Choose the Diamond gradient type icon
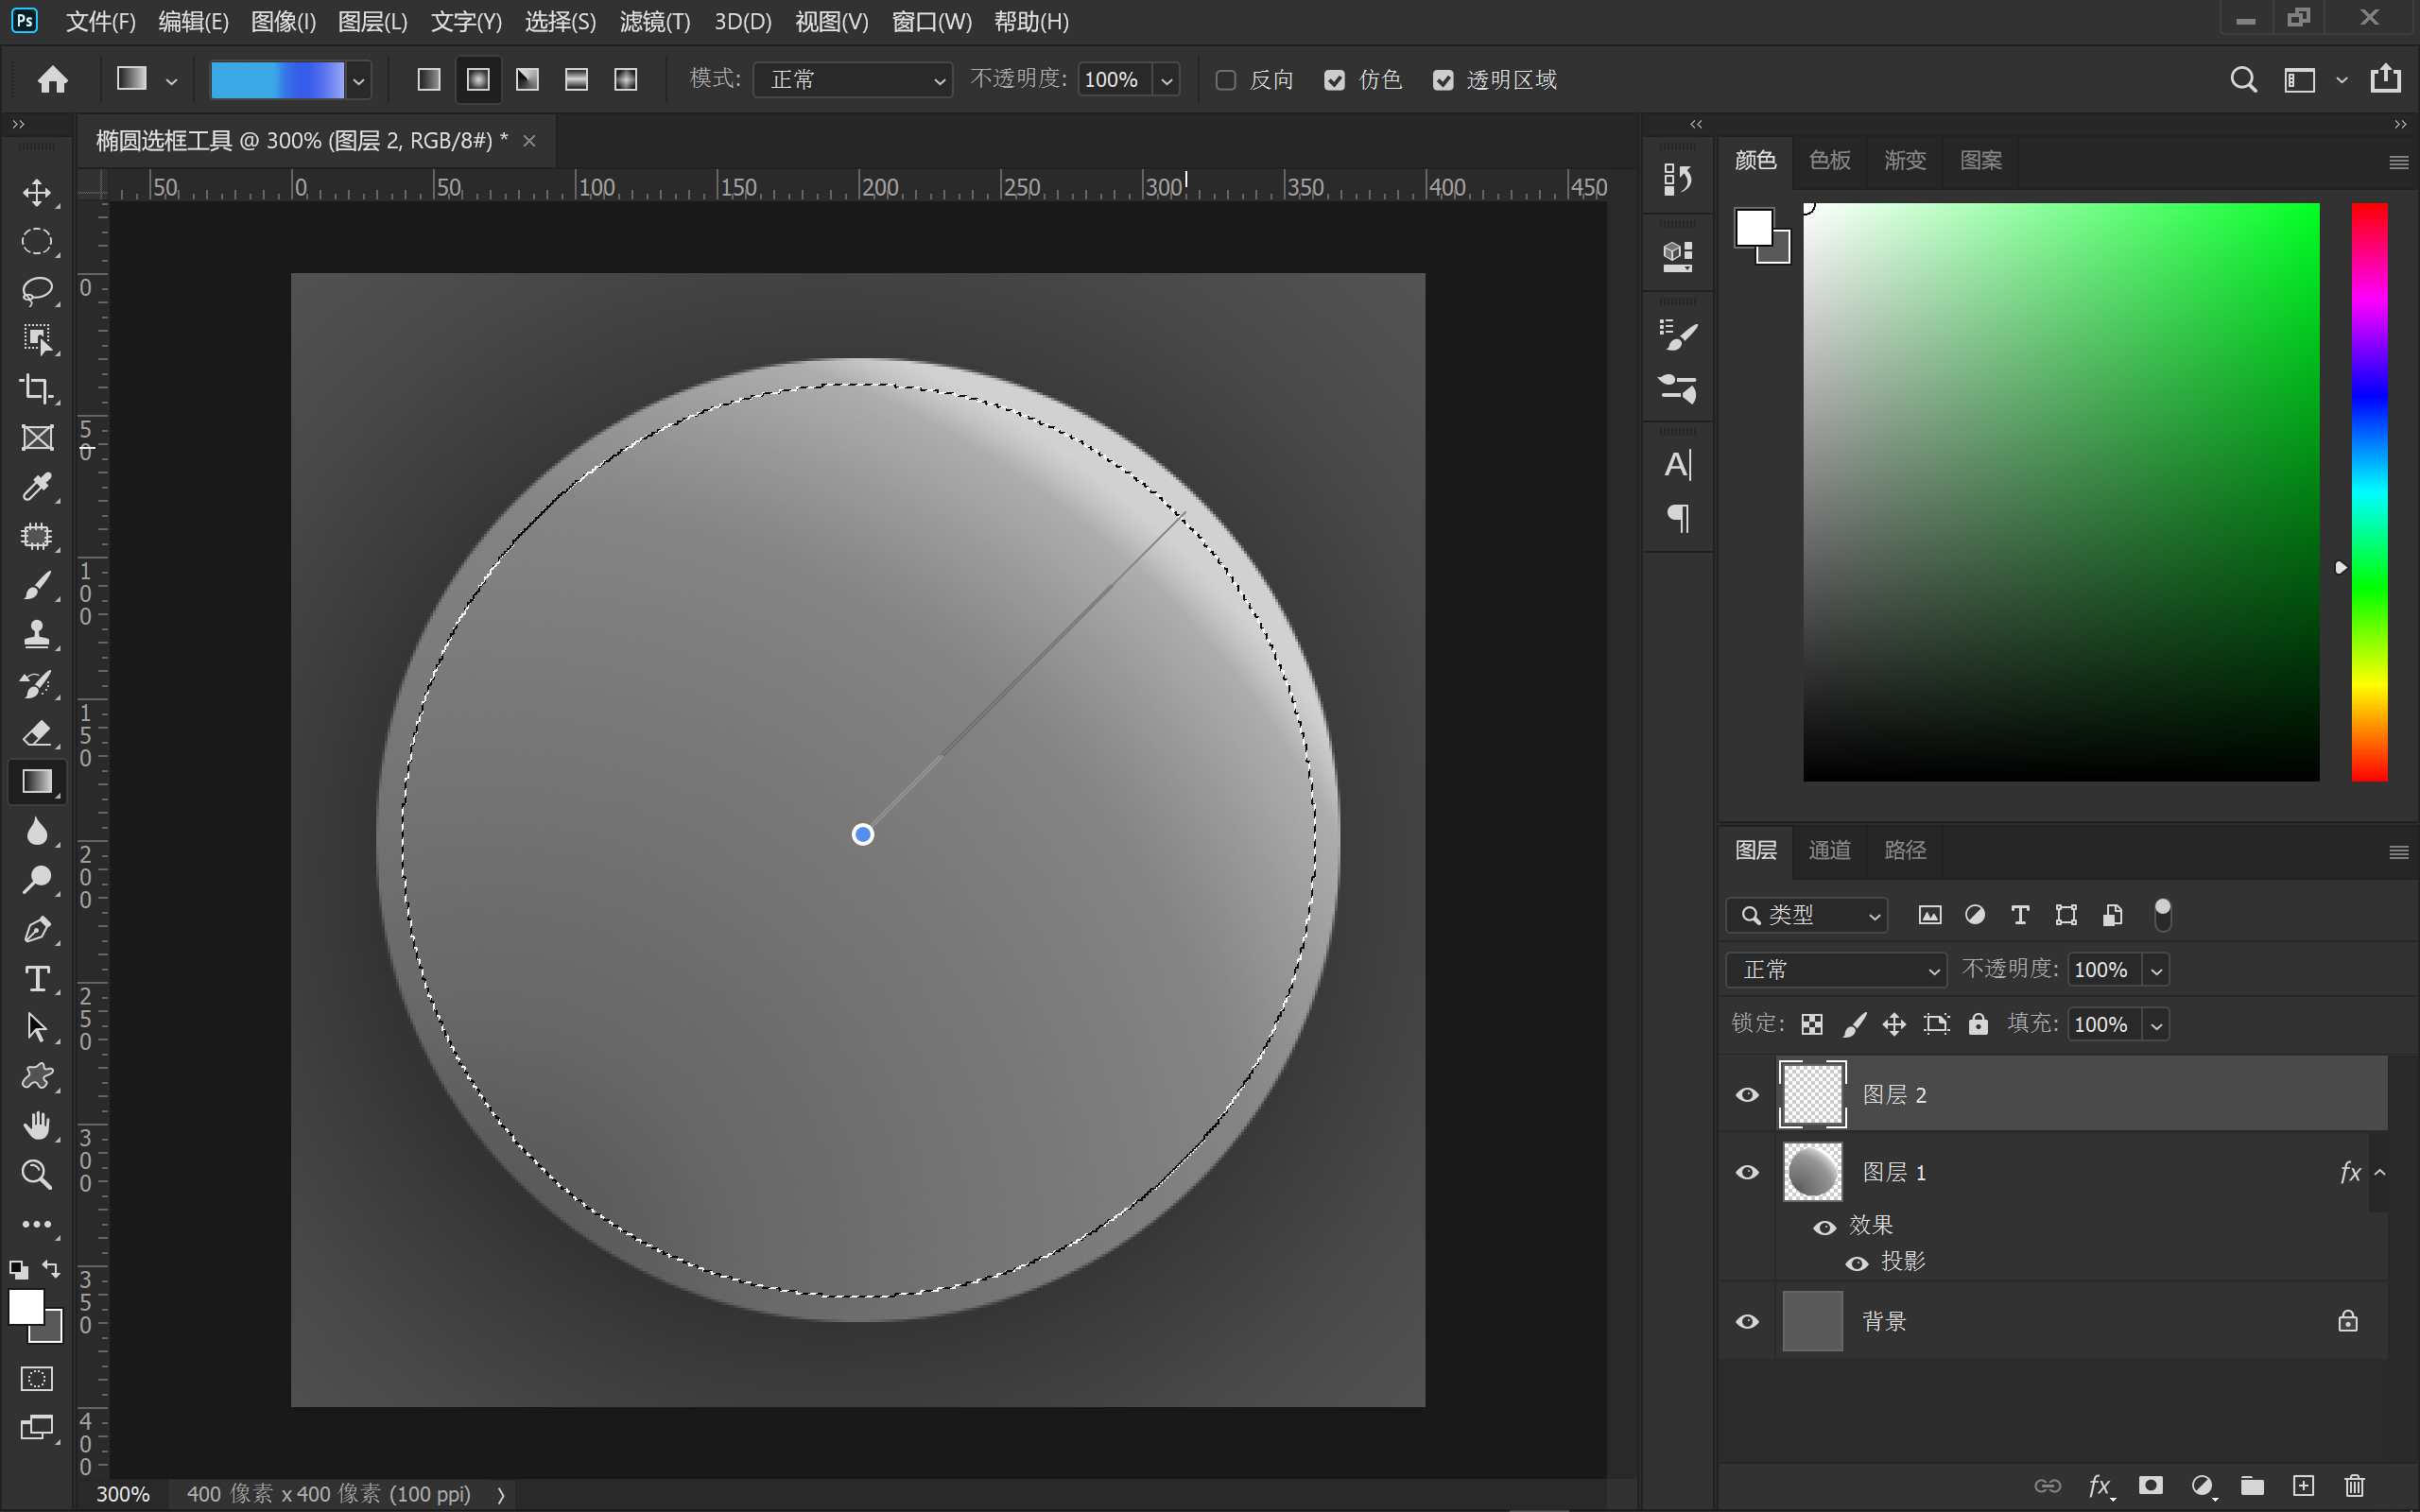This screenshot has width=2420, height=1512. pos(625,79)
